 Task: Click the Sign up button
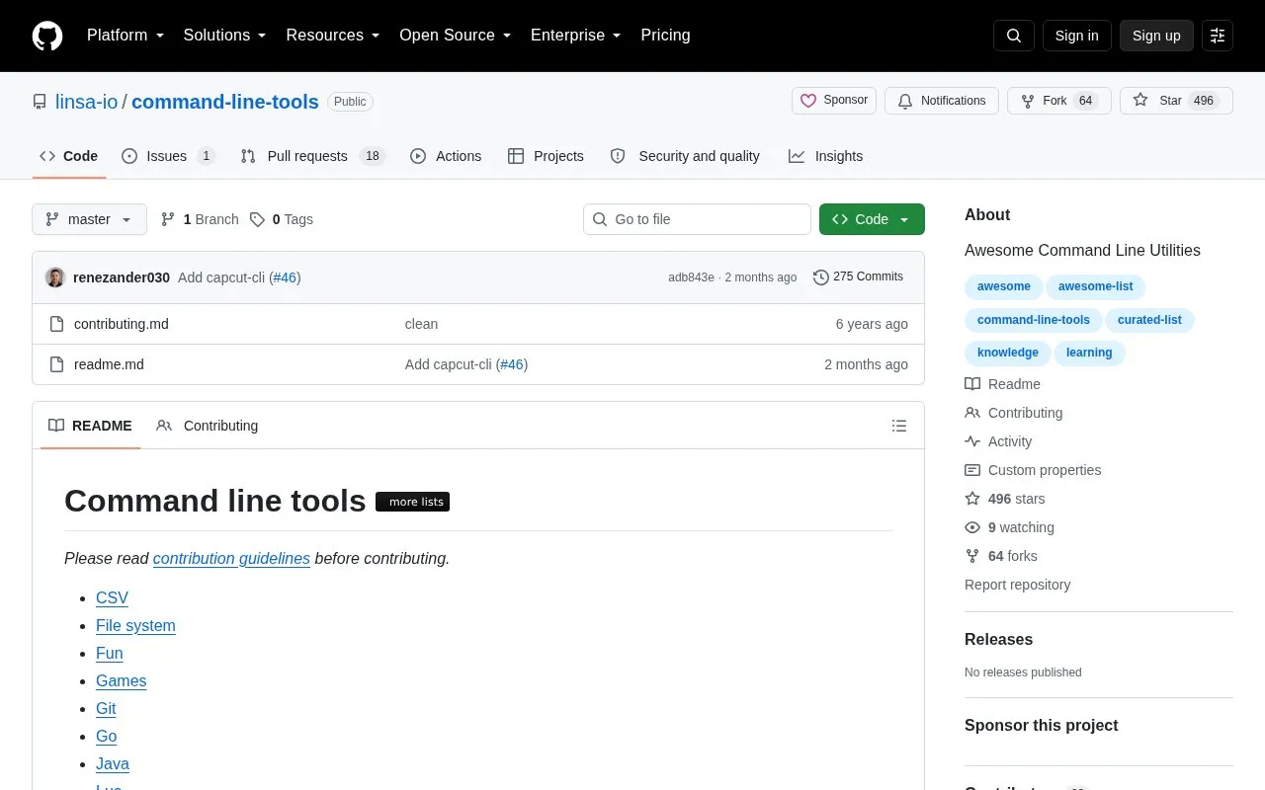1156,36
